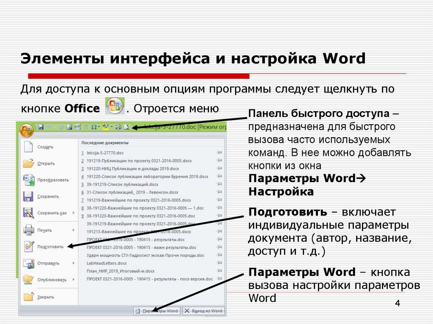The height and width of the screenshot is (324, 433).
Task: Expand the Печать submenu arrow
Action: coord(74,230)
